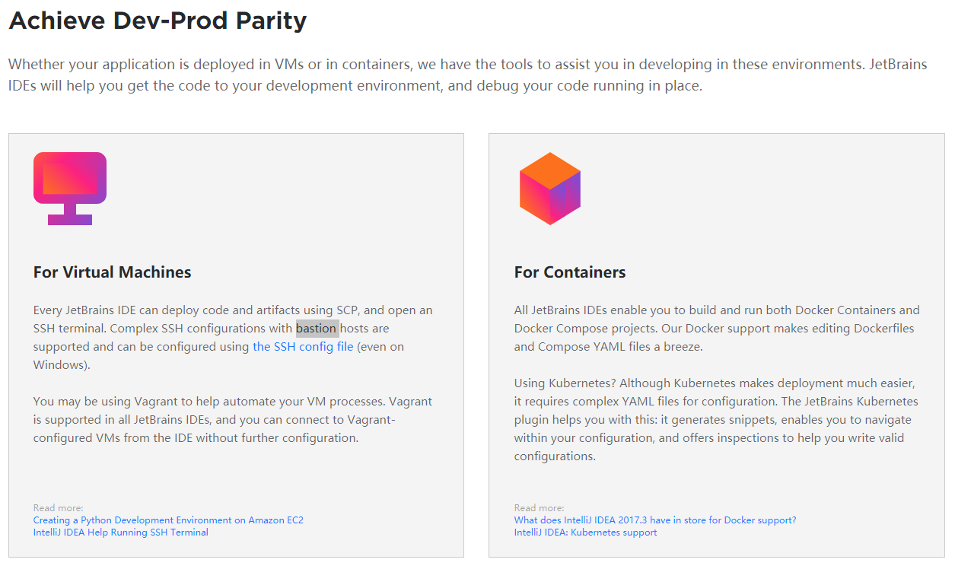Click the highlighted word bastion
Viewport: 955px width, 569px height.
317,329
